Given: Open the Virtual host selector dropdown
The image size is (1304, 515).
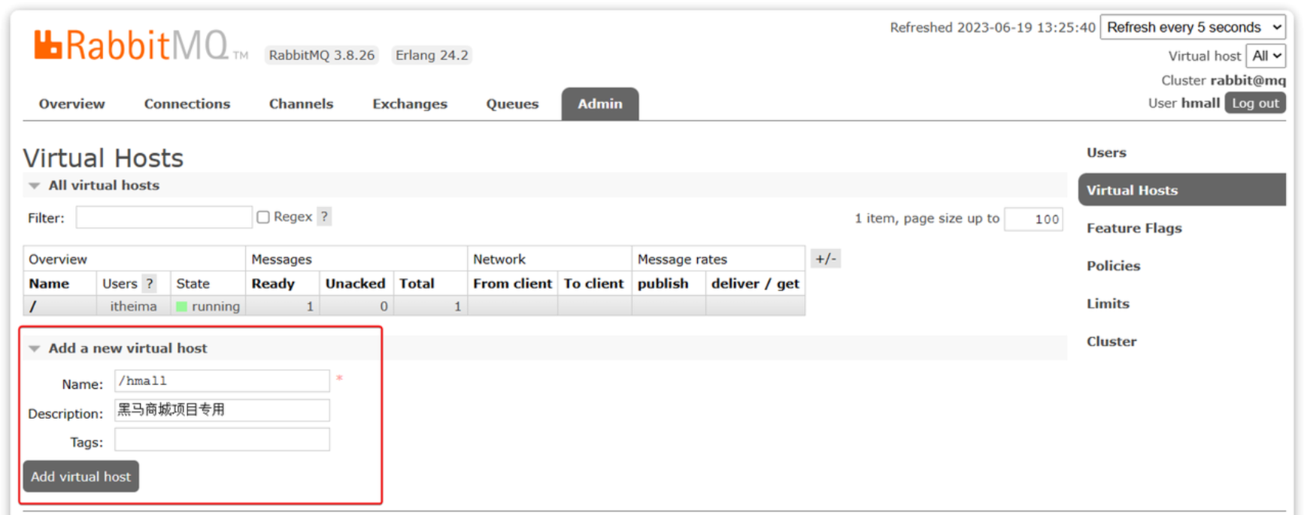Looking at the screenshot, I should pyautogui.click(x=1266, y=56).
